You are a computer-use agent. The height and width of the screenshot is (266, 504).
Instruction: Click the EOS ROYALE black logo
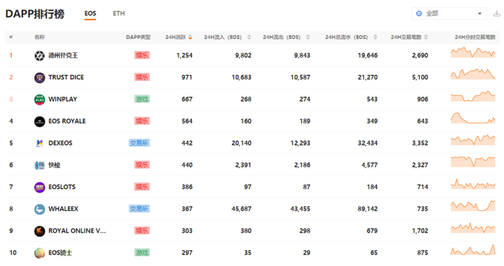[x=39, y=121]
